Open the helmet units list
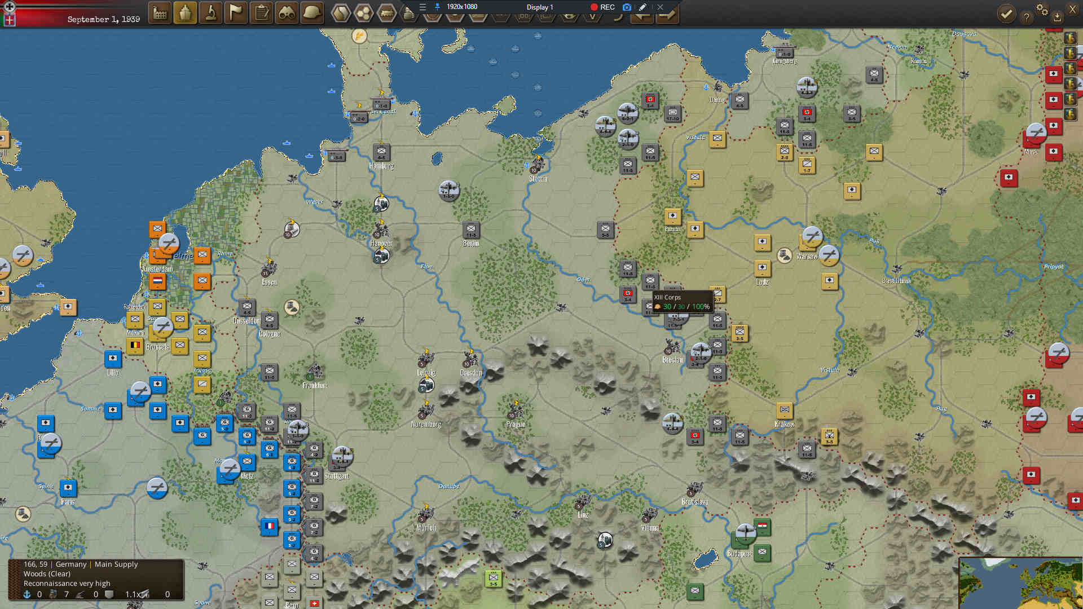1083x609 pixels. coord(312,13)
